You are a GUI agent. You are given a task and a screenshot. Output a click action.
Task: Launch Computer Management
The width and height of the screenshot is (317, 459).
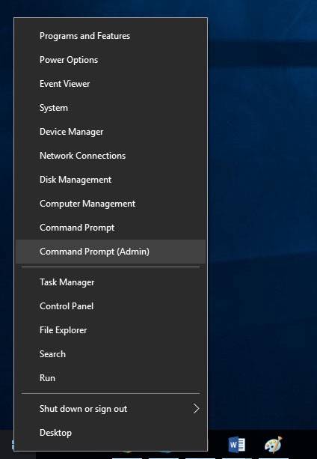[x=111, y=204]
